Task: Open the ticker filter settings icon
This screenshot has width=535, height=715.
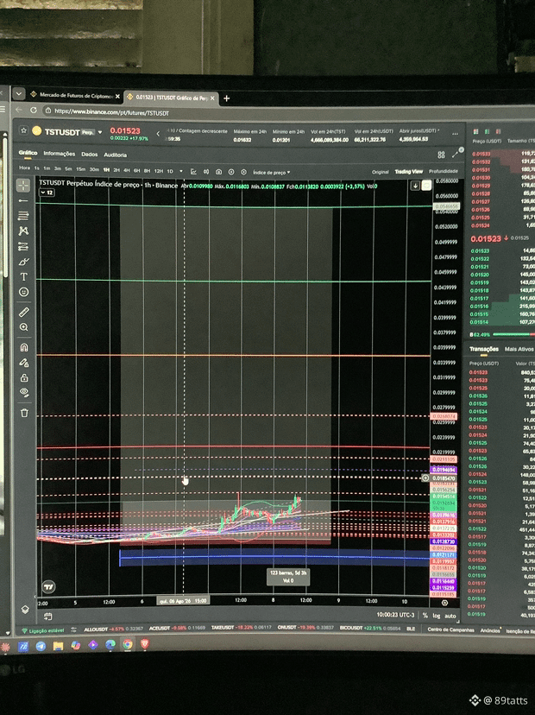Action: click(74, 630)
